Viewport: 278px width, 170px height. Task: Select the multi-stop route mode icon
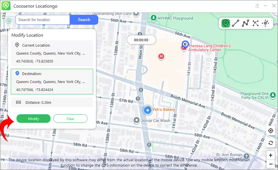[x=245, y=23]
